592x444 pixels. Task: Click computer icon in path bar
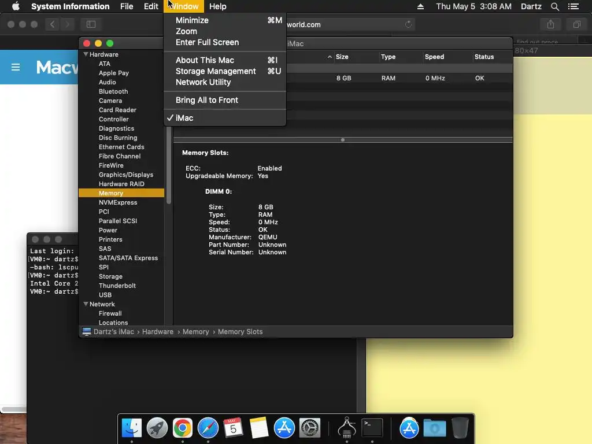tap(87, 331)
